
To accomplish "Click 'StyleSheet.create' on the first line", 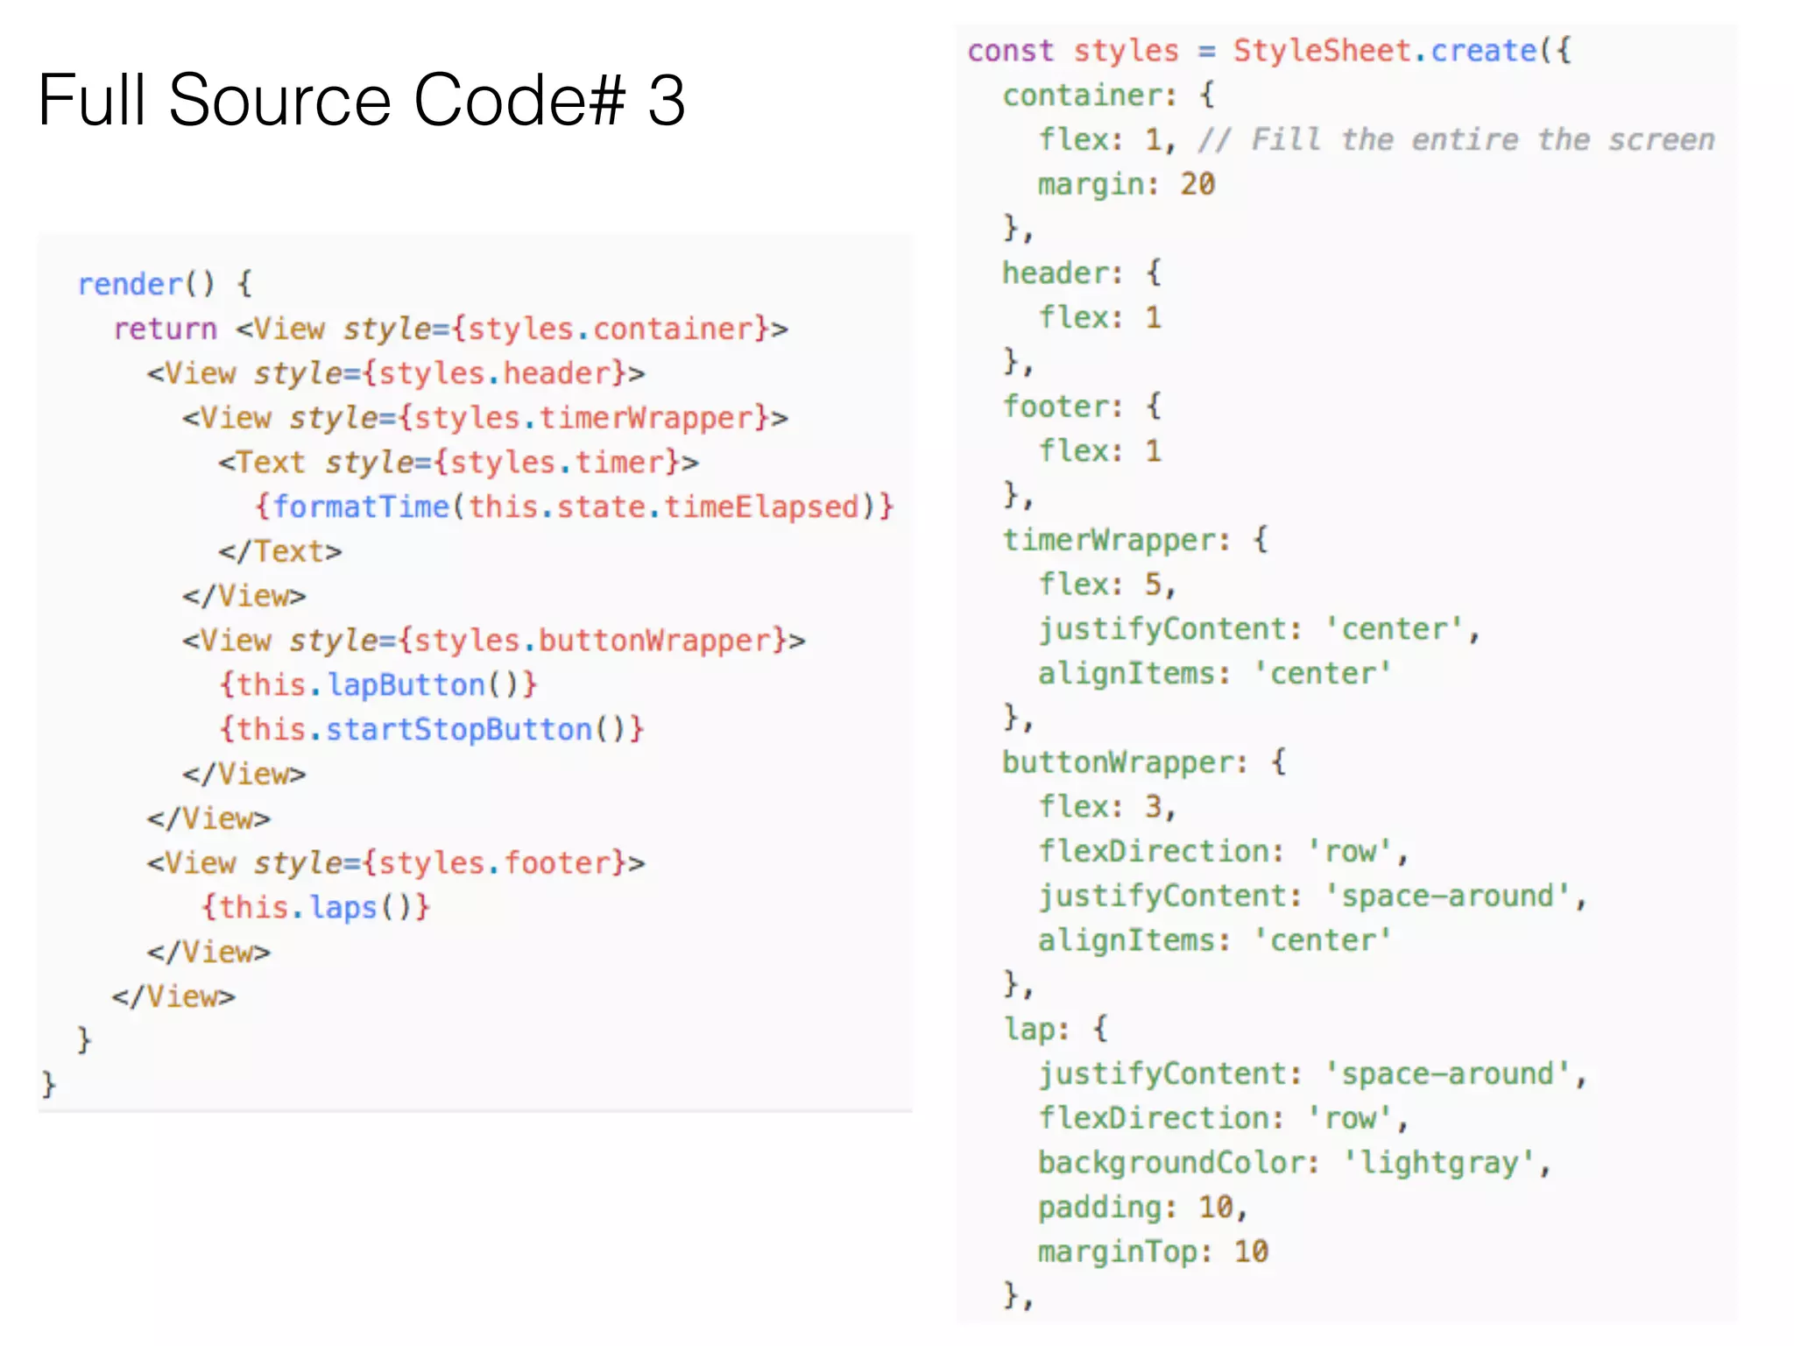I will (x=1384, y=51).
